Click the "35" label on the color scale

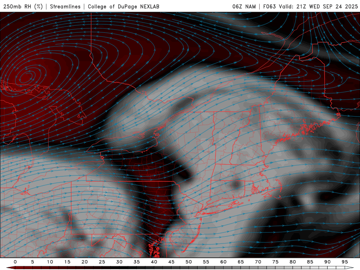click(137, 262)
